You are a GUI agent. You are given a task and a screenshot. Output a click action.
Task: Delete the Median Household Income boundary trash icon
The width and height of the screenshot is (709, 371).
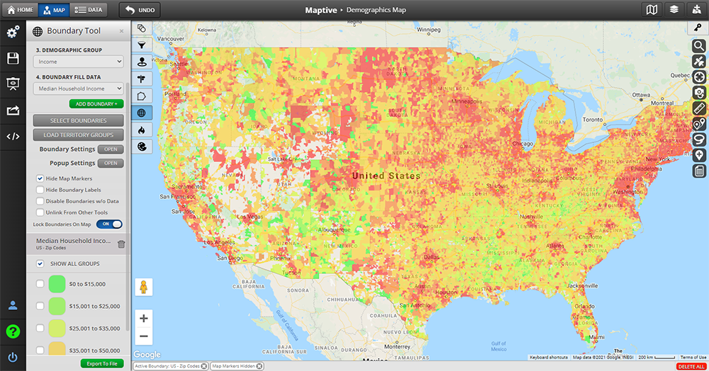pos(121,244)
